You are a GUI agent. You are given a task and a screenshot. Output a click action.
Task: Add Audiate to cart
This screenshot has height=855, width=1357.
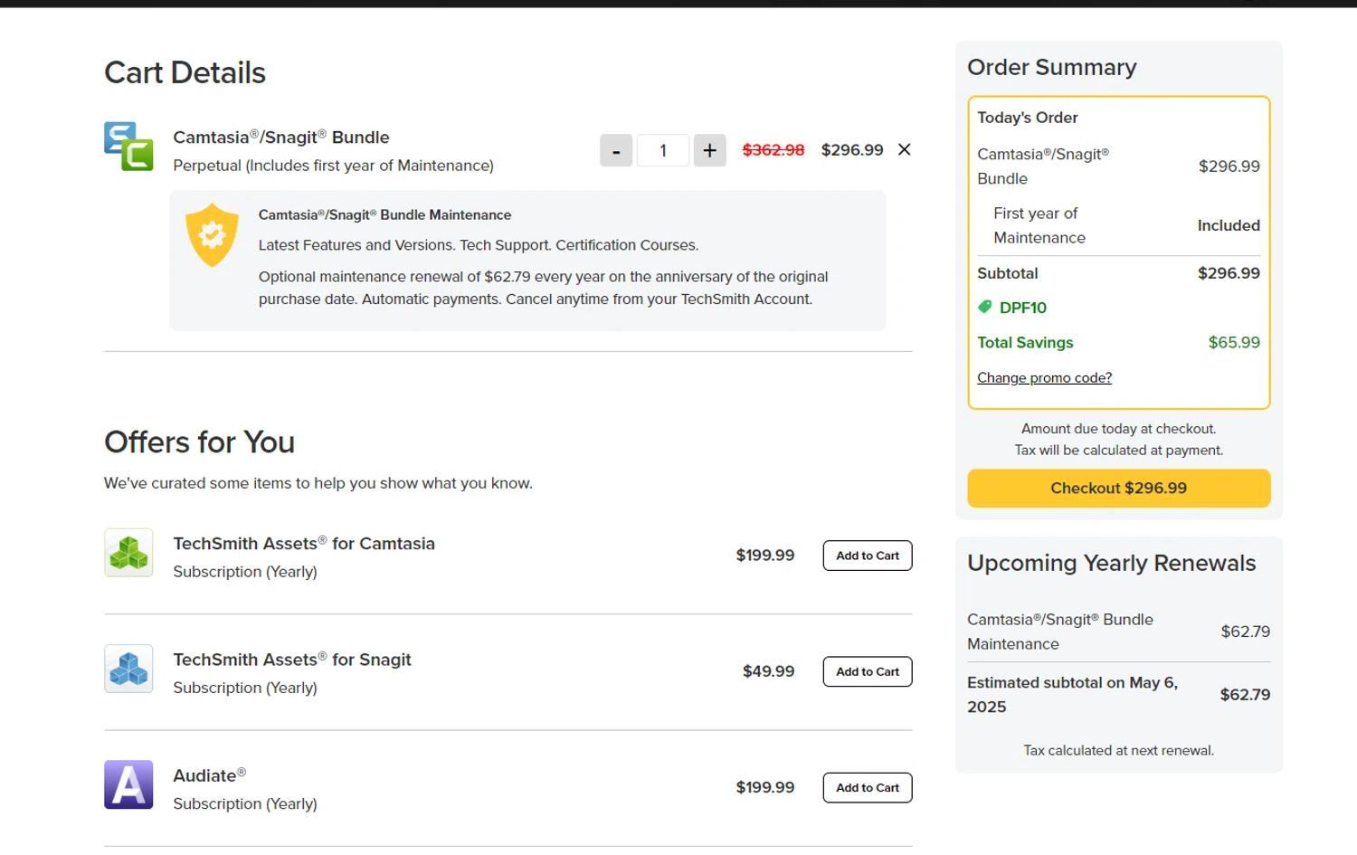868,787
